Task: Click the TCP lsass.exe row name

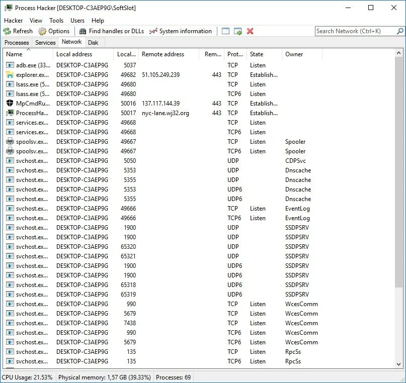Action: pyautogui.click(x=33, y=84)
